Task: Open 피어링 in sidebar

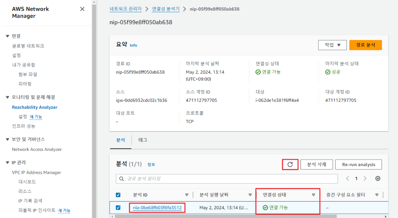Action: coord(25,84)
